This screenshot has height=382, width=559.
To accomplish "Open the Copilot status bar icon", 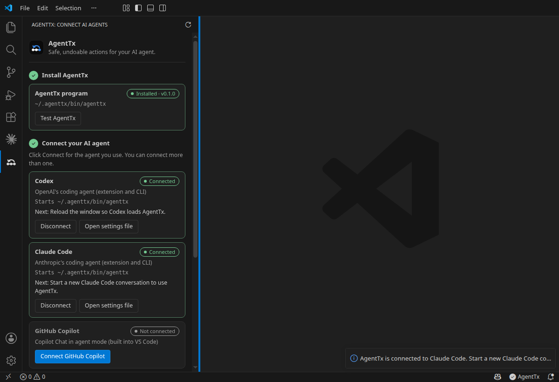I will point(498,377).
